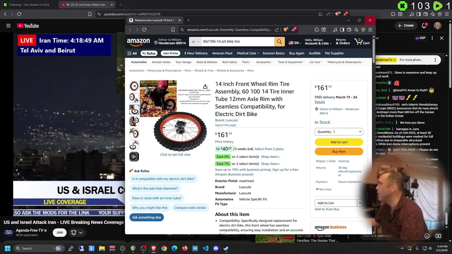Open the 3+ more images thumbnail
The image size is (452, 254).
tap(134, 156)
